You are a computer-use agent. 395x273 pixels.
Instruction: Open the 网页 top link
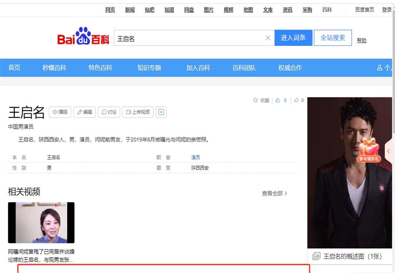[x=110, y=10]
